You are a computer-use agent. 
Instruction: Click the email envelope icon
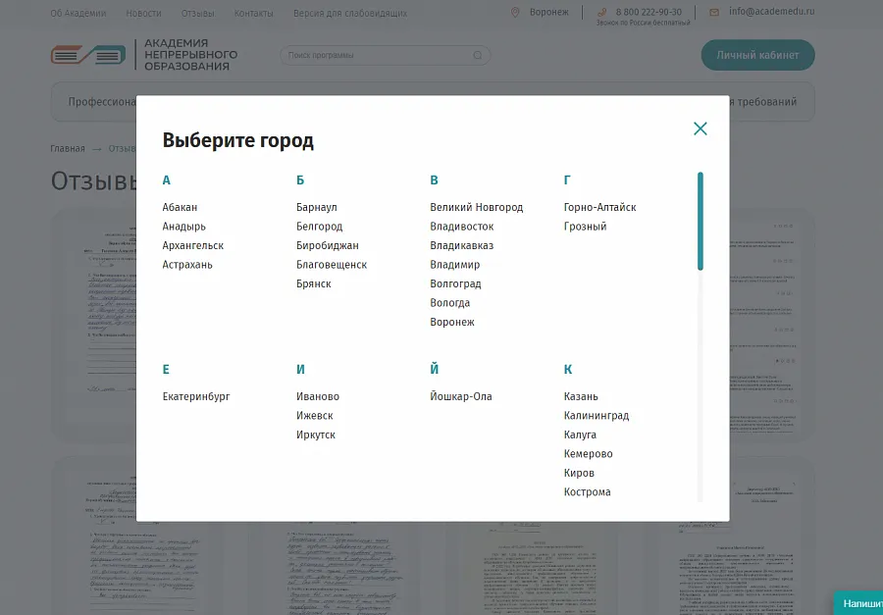click(x=714, y=12)
